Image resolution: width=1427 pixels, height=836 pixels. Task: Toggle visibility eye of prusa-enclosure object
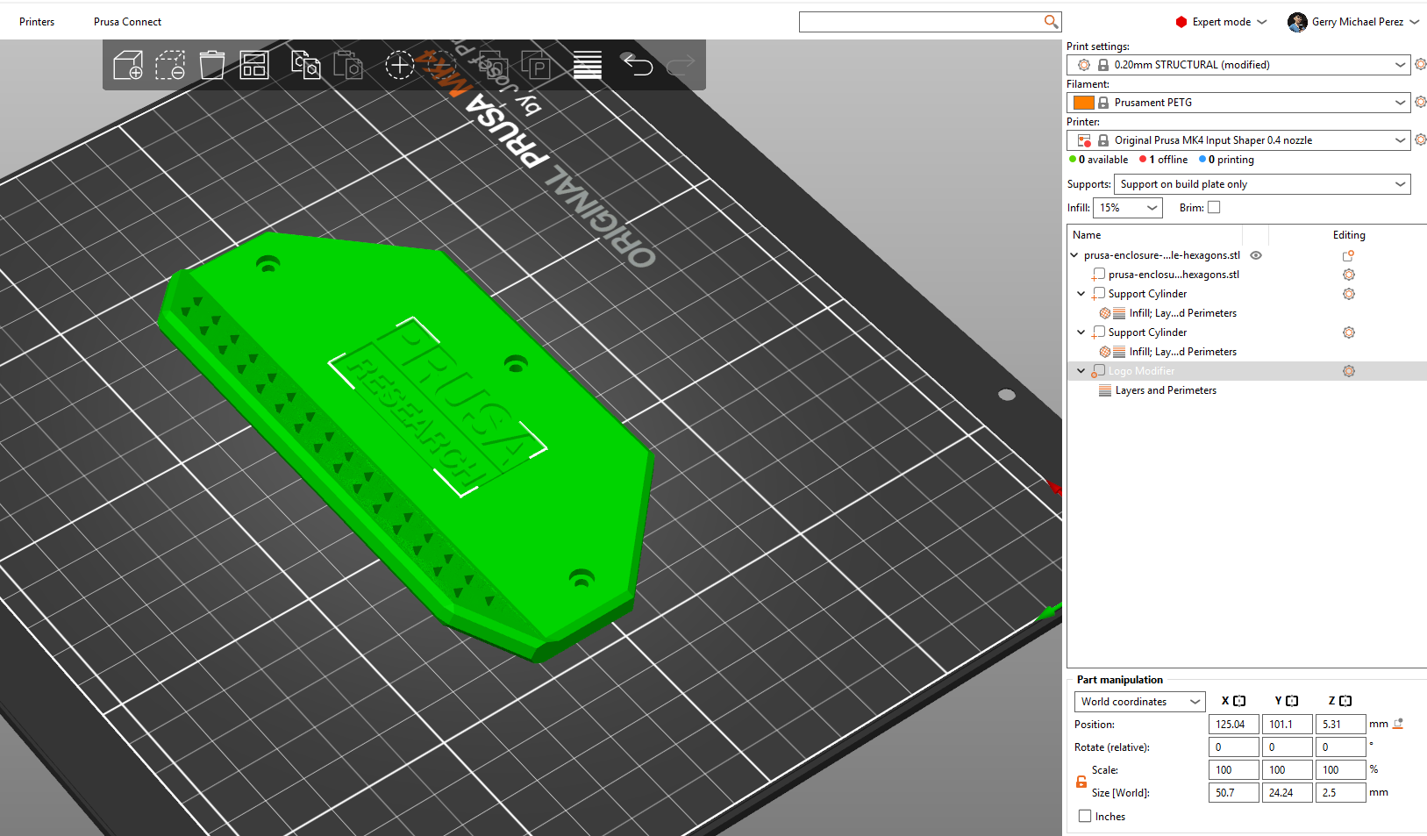pyautogui.click(x=1256, y=255)
